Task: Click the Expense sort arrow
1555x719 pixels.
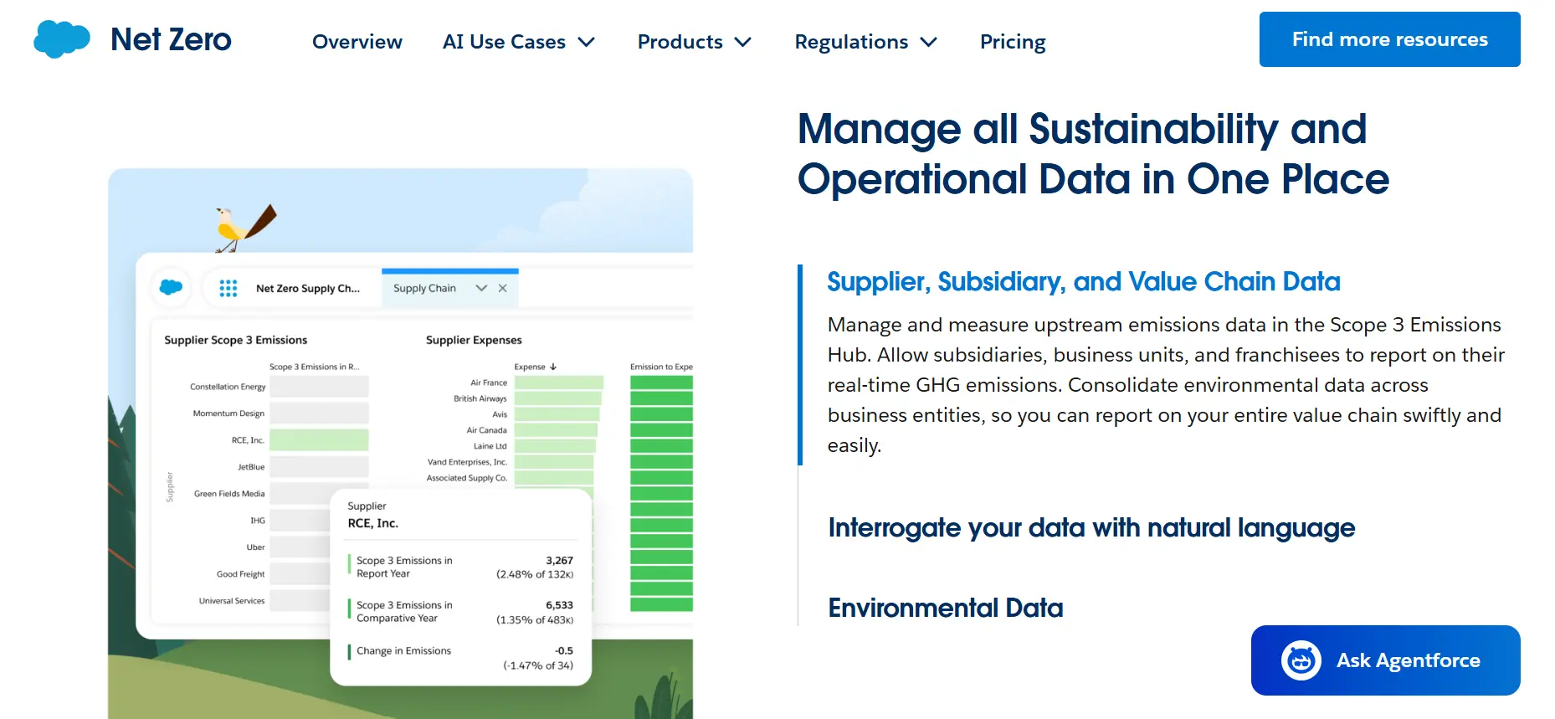Action: coord(553,367)
